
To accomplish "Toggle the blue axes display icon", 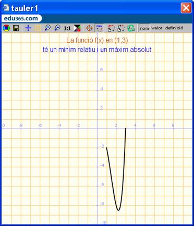I will click(x=28, y=28).
